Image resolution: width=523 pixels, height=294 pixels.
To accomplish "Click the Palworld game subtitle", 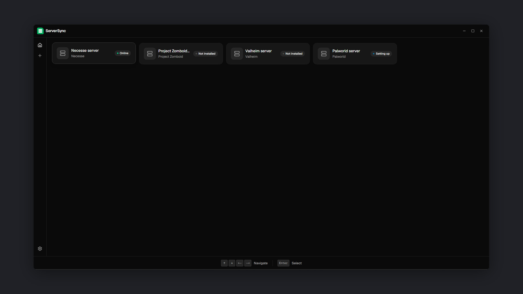I will click(339, 57).
